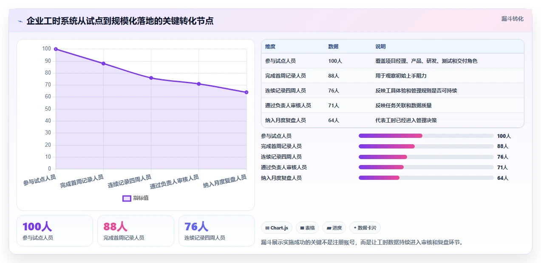
Task: Select the 表格 tag chip
Action: coord(307,228)
